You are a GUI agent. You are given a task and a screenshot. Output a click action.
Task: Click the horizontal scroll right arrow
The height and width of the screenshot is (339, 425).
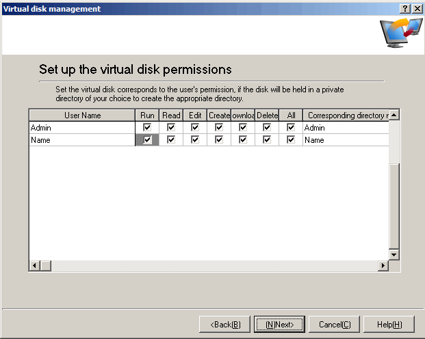pyautogui.click(x=383, y=265)
